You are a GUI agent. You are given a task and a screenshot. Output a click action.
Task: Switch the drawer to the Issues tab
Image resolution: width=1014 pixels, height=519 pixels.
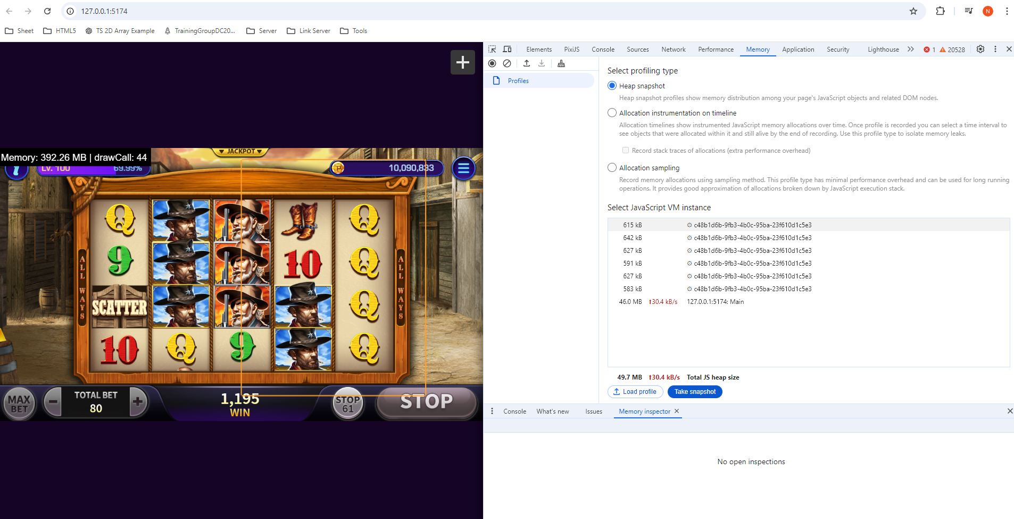coord(594,411)
